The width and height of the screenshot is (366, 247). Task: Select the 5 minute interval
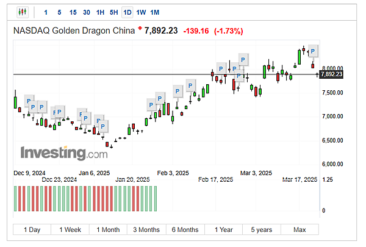(x=59, y=12)
